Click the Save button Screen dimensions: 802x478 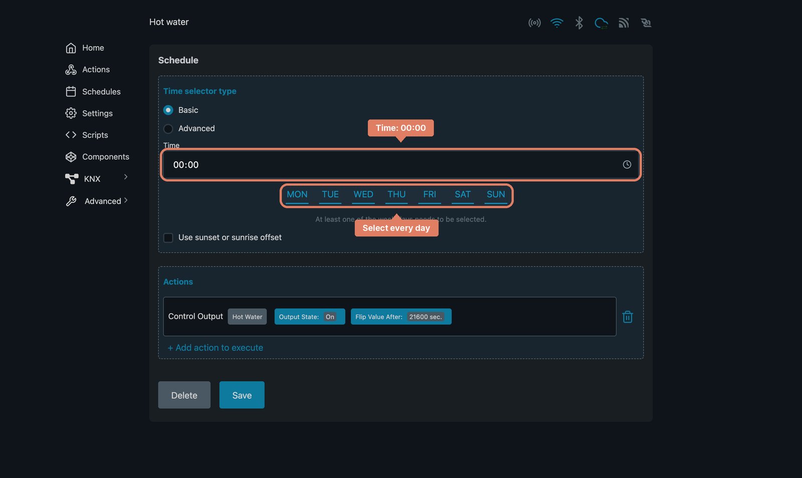click(x=242, y=395)
